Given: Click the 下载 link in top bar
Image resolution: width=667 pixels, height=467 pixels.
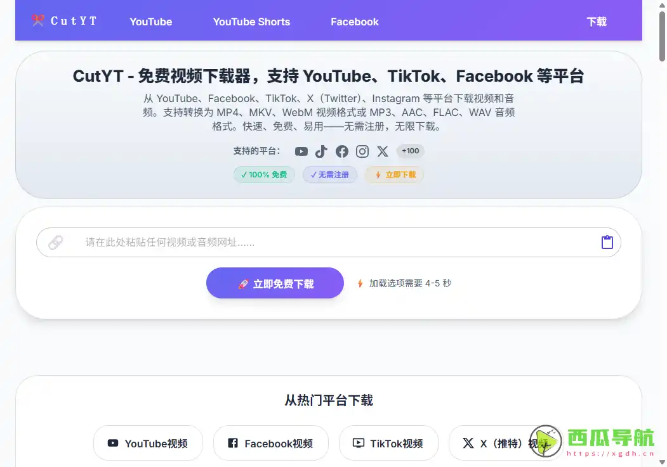Looking at the screenshot, I should tap(595, 21).
